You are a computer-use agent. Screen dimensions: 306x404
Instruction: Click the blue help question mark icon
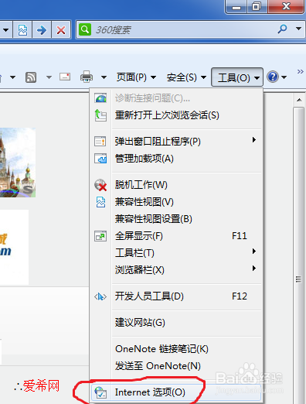tap(273, 77)
